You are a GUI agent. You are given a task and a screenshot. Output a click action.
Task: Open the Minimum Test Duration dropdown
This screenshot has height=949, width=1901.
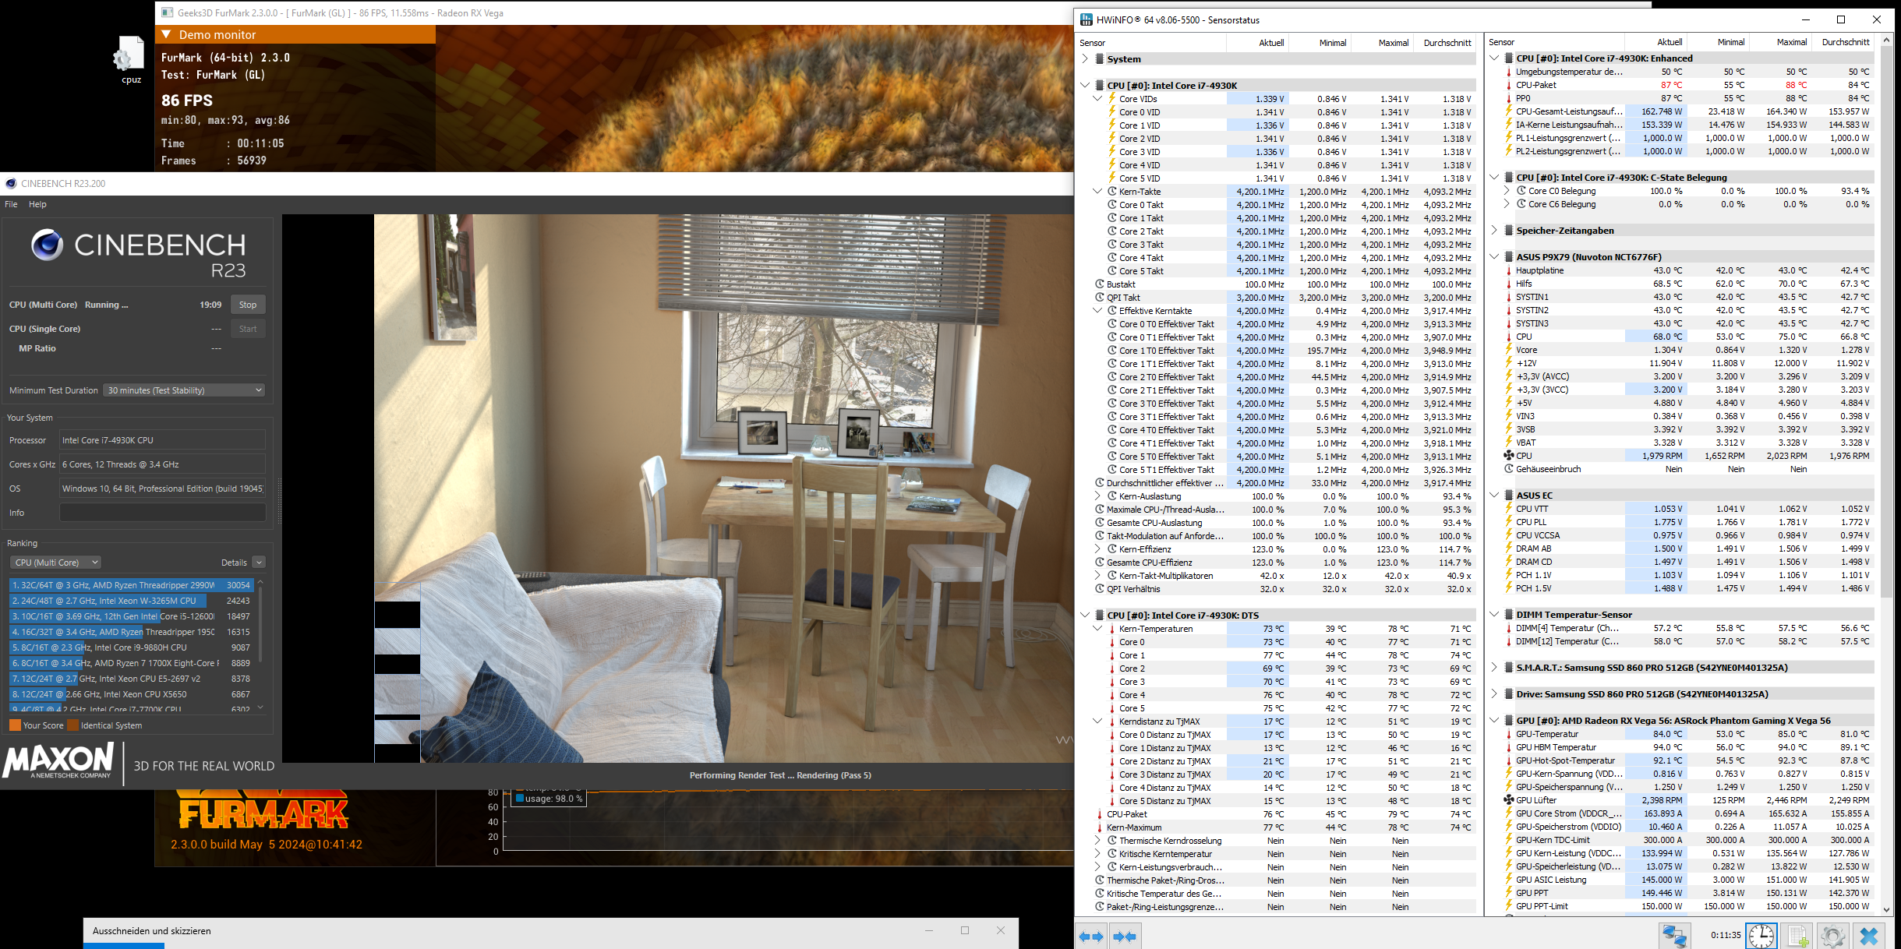point(184,390)
